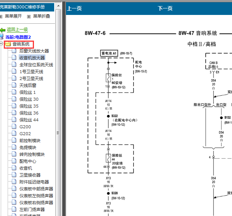Image resolution: width=232 pixels, height=216 pixels.
Task: Open 保险丝 35 page
Action: click(29, 106)
